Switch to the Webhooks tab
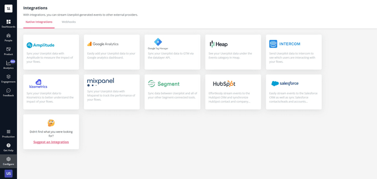This screenshot has height=179, width=377. coord(69,22)
